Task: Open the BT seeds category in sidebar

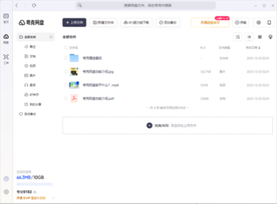Action: (32, 95)
